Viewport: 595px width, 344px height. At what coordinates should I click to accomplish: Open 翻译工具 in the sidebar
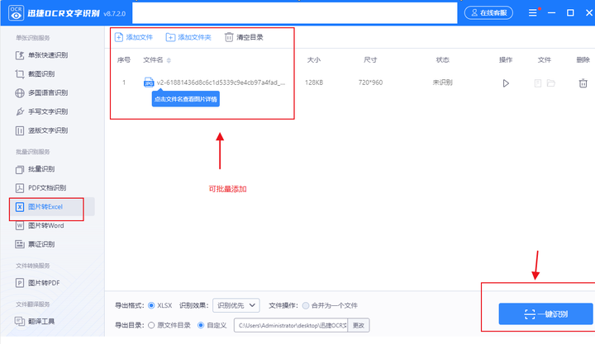point(35,321)
